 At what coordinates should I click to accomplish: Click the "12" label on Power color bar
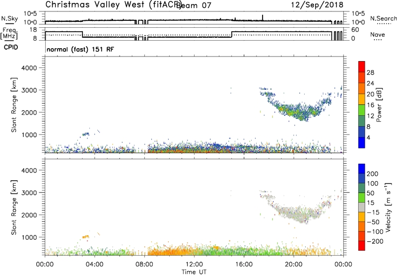click(370, 116)
